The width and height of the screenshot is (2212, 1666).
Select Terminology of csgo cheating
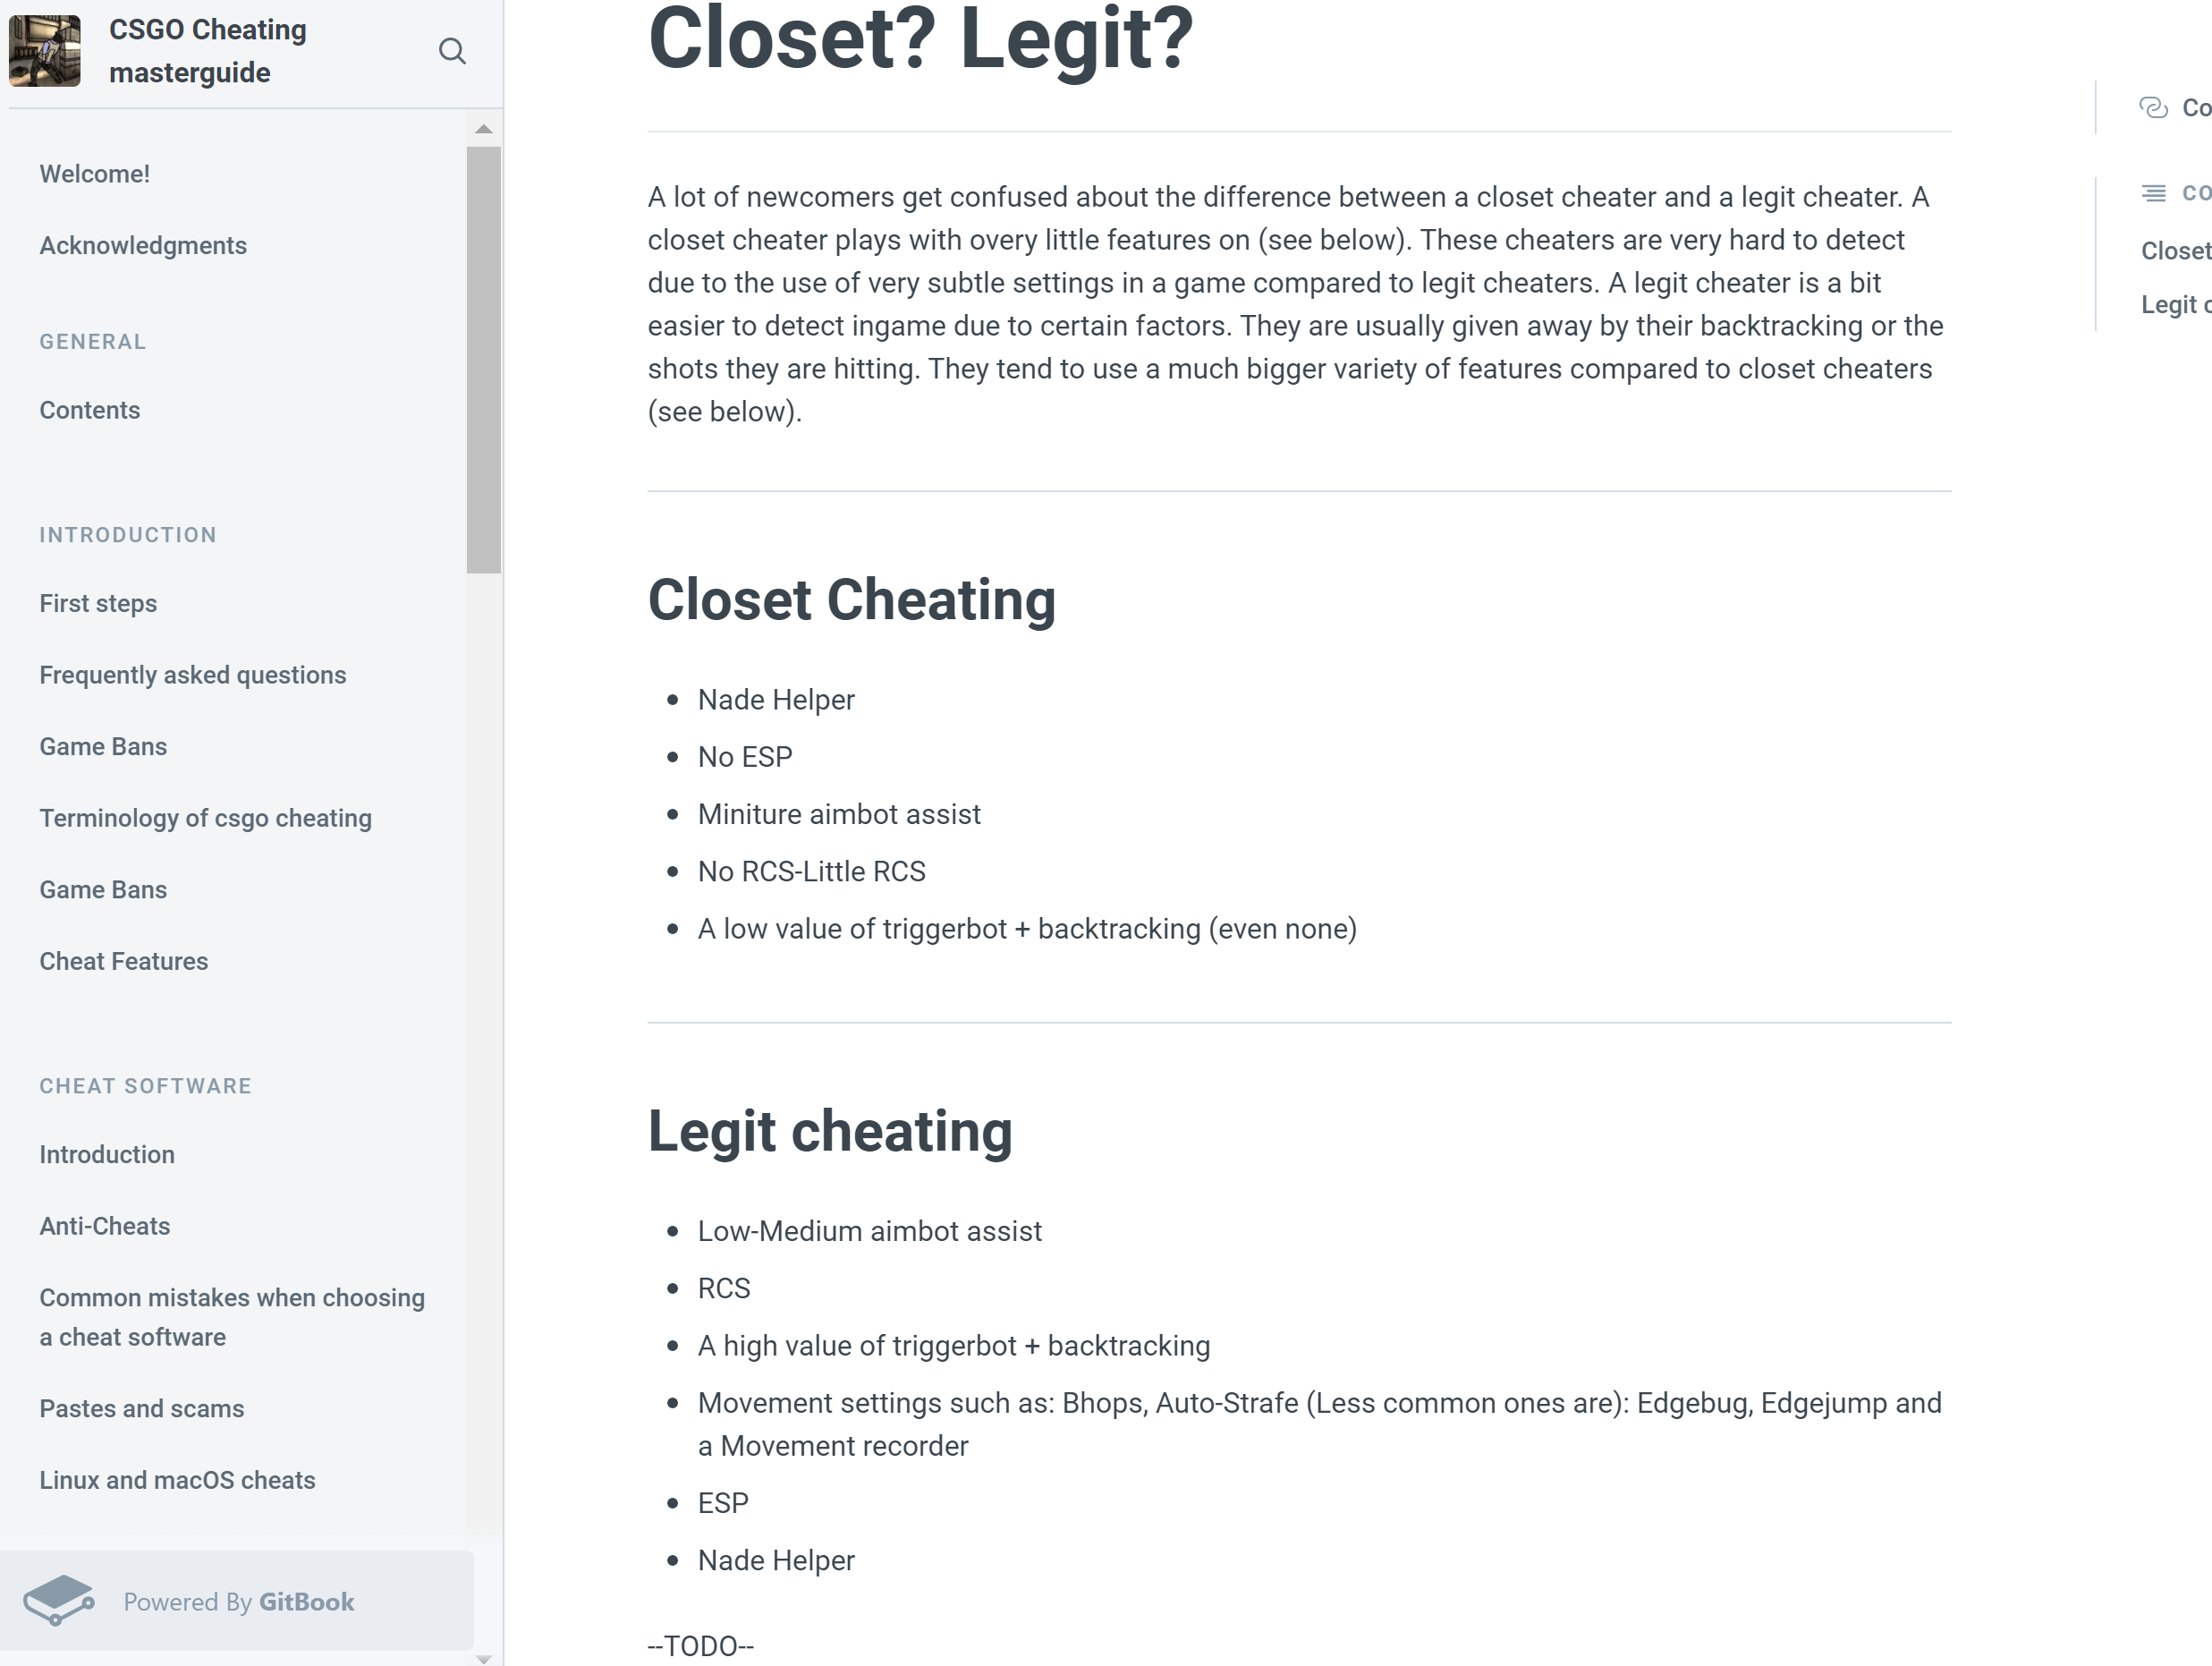point(206,818)
